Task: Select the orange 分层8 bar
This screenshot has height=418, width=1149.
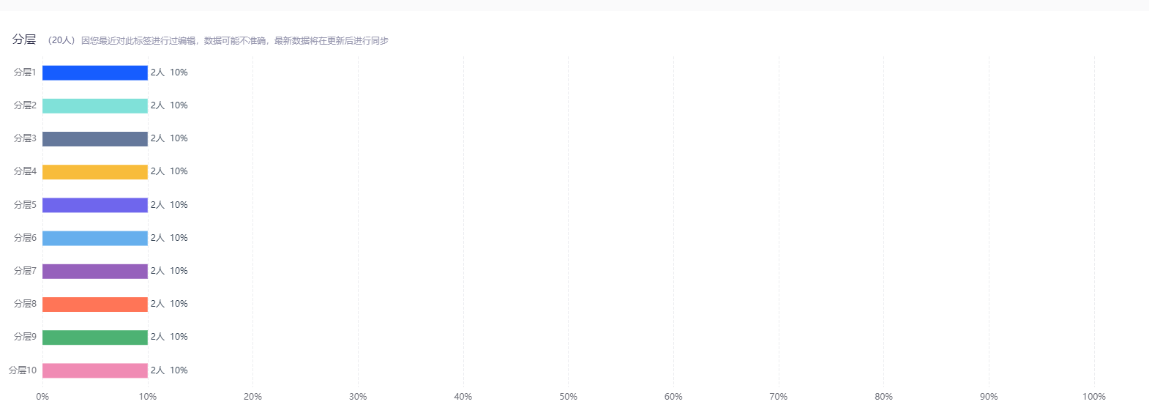Action: (x=95, y=304)
